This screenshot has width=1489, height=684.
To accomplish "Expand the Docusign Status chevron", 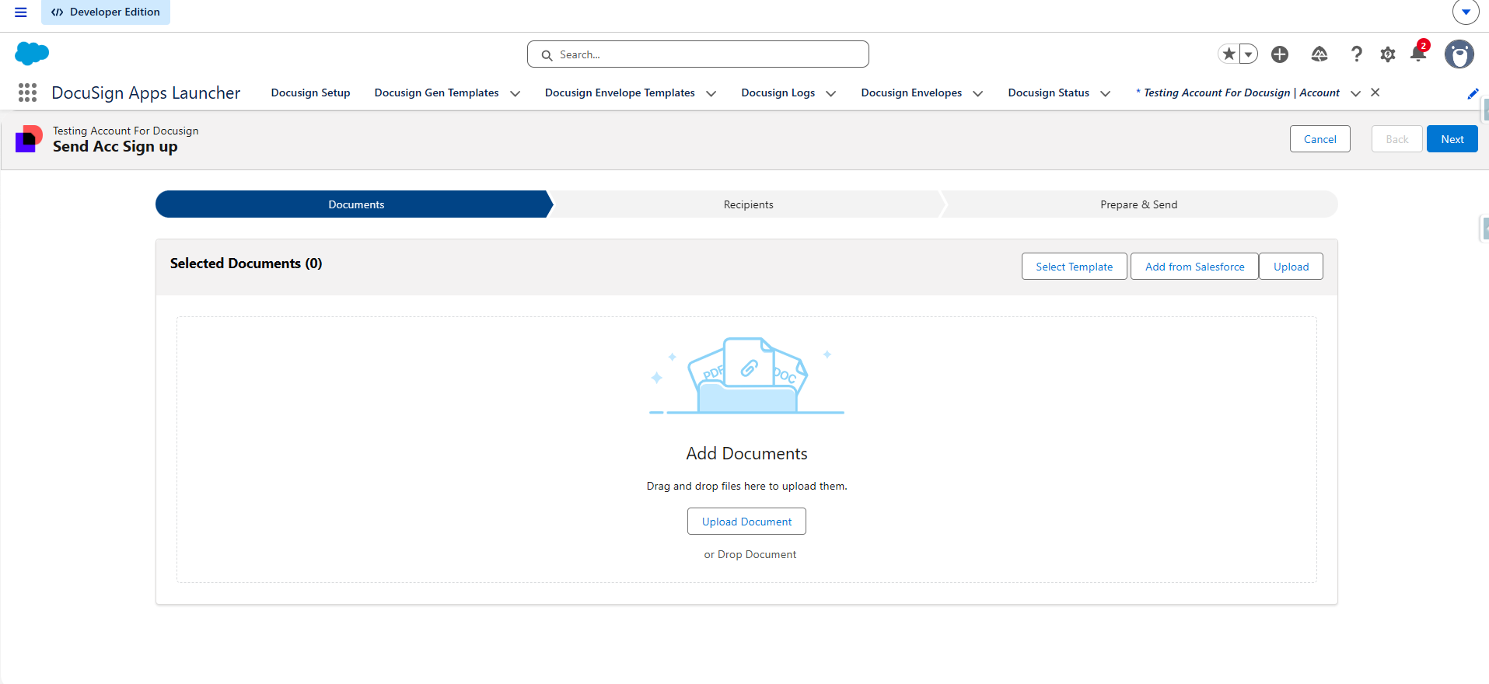I will click(1105, 93).
